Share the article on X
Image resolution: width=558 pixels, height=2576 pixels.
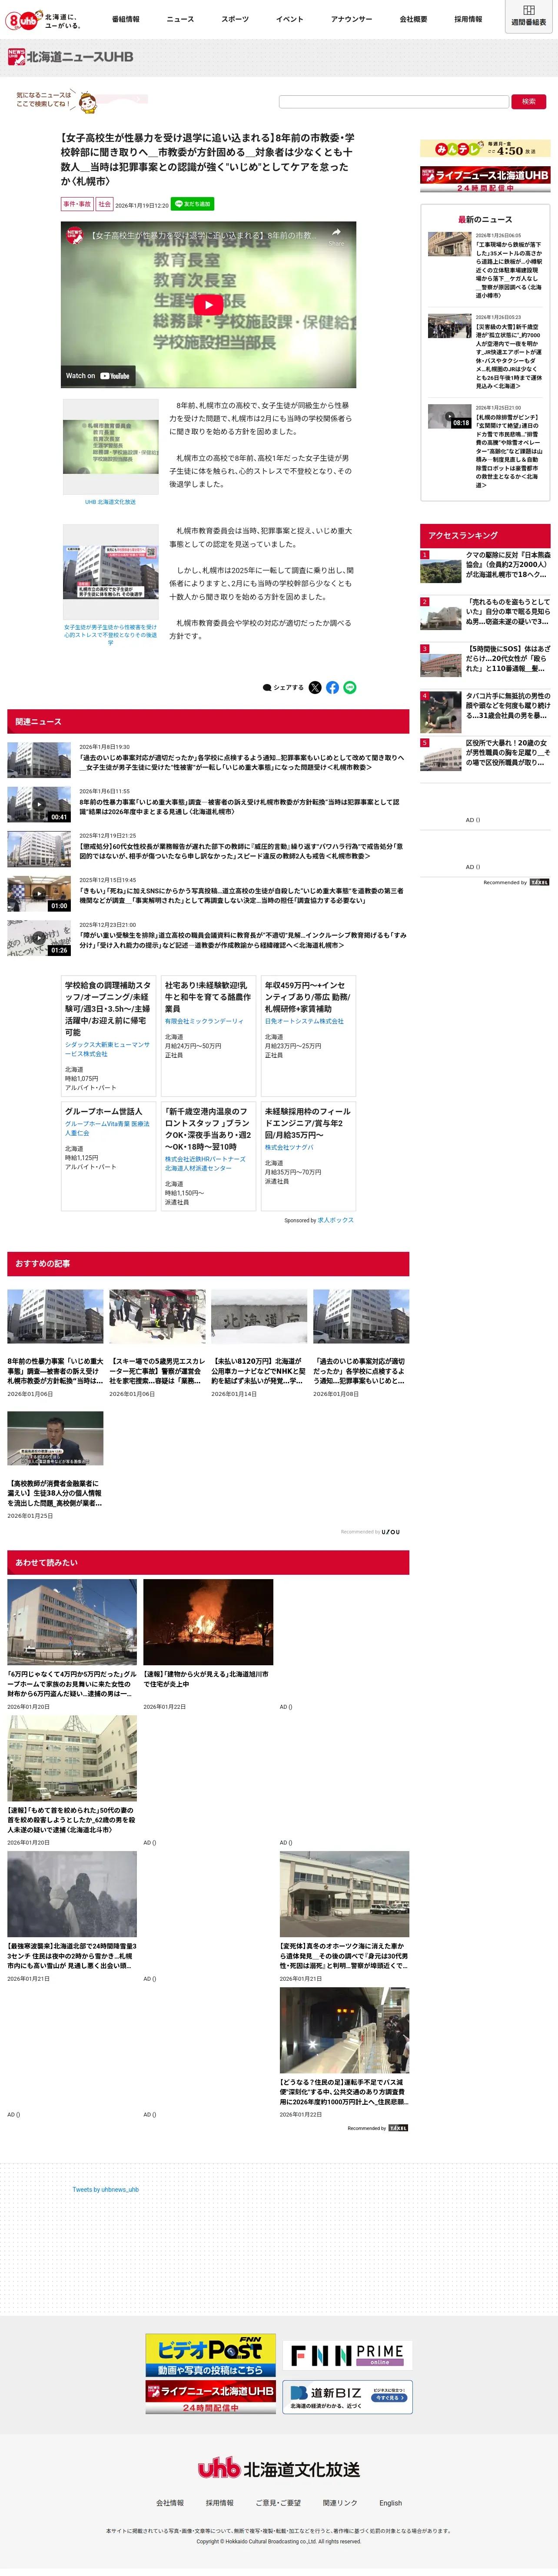tap(316, 687)
